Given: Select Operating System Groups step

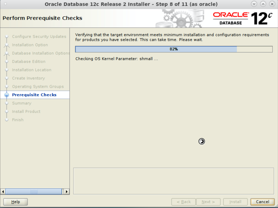Looking at the screenshot, I should (x=38, y=86).
